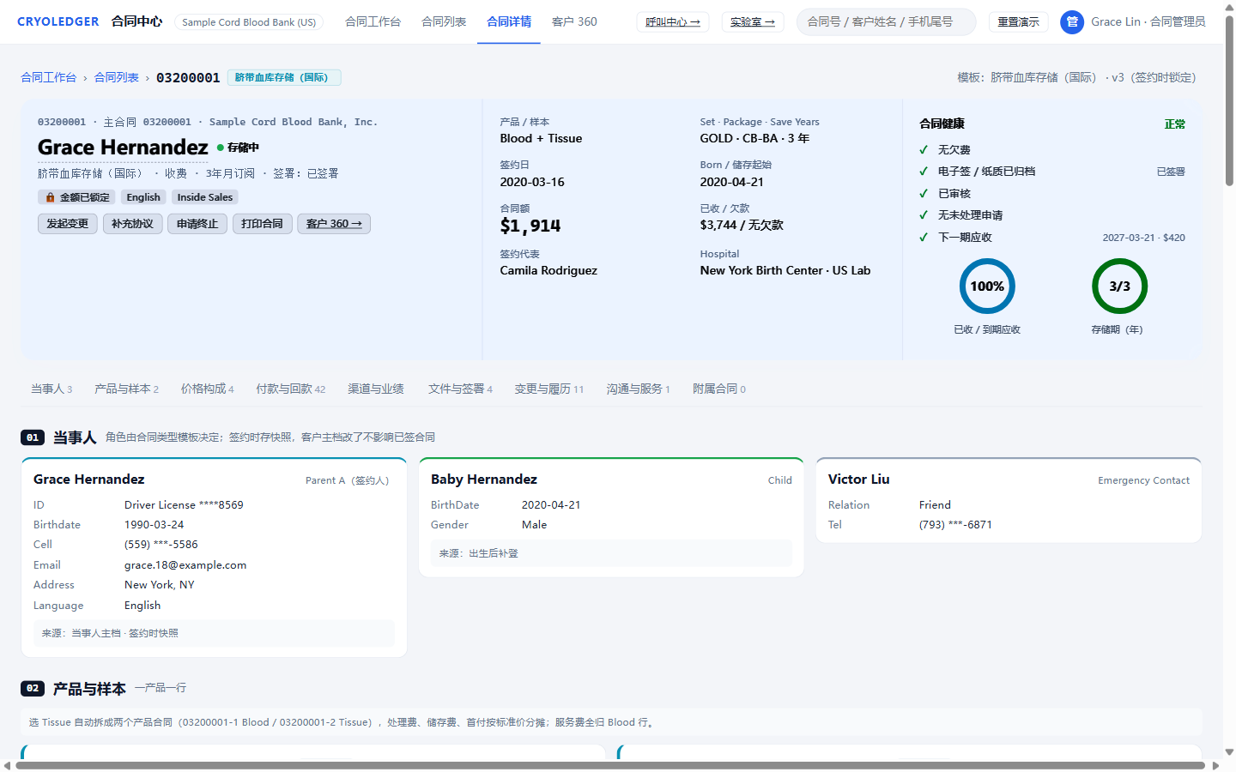This screenshot has height=772, width=1236.
Task: Jump to 产品与样本 2 section tab
Action: click(x=126, y=389)
